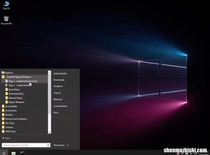Click the Windows Start button
Screen dimensions: 210x155
pos(4,153)
